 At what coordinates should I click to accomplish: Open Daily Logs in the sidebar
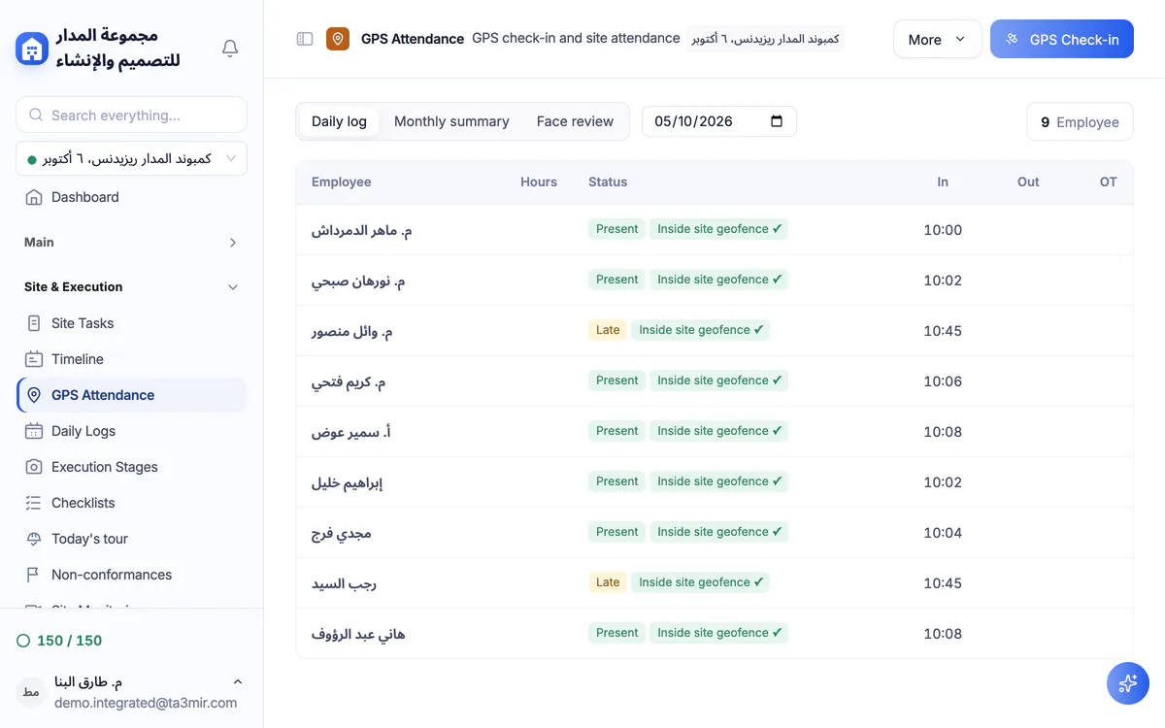coord(131,431)
